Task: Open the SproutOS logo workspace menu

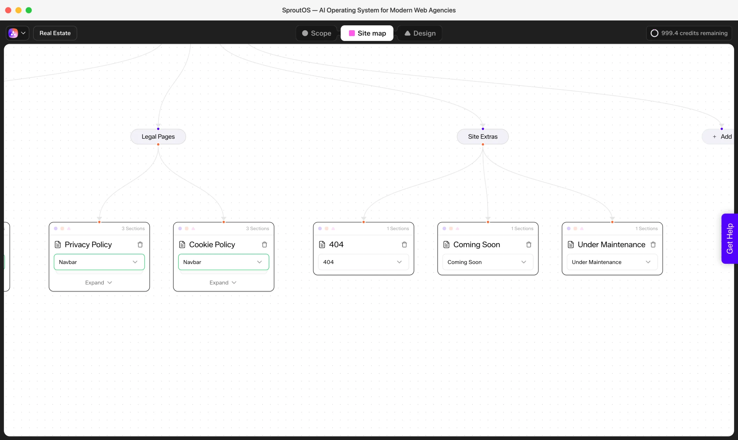Action: [x=18, y=33]
